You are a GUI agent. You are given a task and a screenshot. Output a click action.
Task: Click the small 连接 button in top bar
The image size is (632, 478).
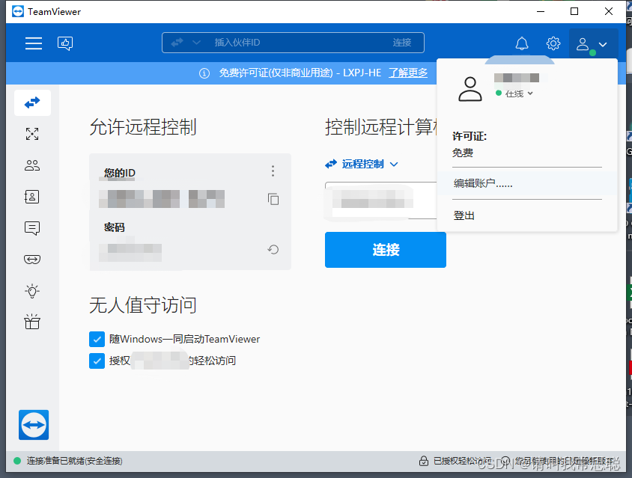402,43
